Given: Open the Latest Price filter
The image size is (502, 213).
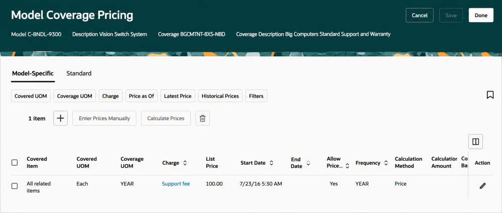Looking at the screenshot, I should pyautogui.click(x=178, y=96).
